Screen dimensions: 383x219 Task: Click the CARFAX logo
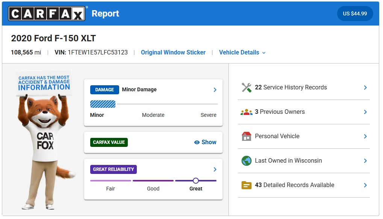pos(47,14)
